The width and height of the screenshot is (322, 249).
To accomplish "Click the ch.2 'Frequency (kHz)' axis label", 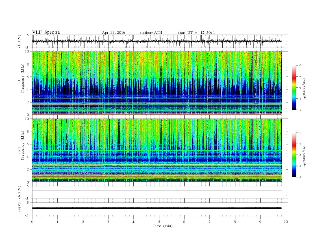I will [22, 146].
